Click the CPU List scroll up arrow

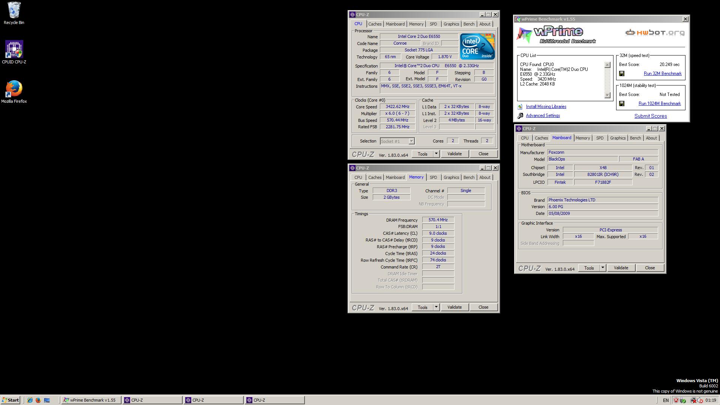pos(607,65)
